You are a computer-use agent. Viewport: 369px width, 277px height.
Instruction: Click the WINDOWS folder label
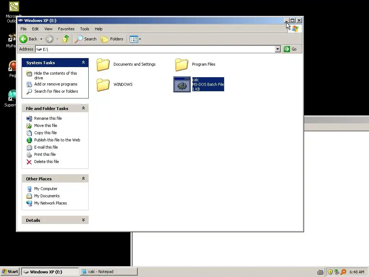123,84
